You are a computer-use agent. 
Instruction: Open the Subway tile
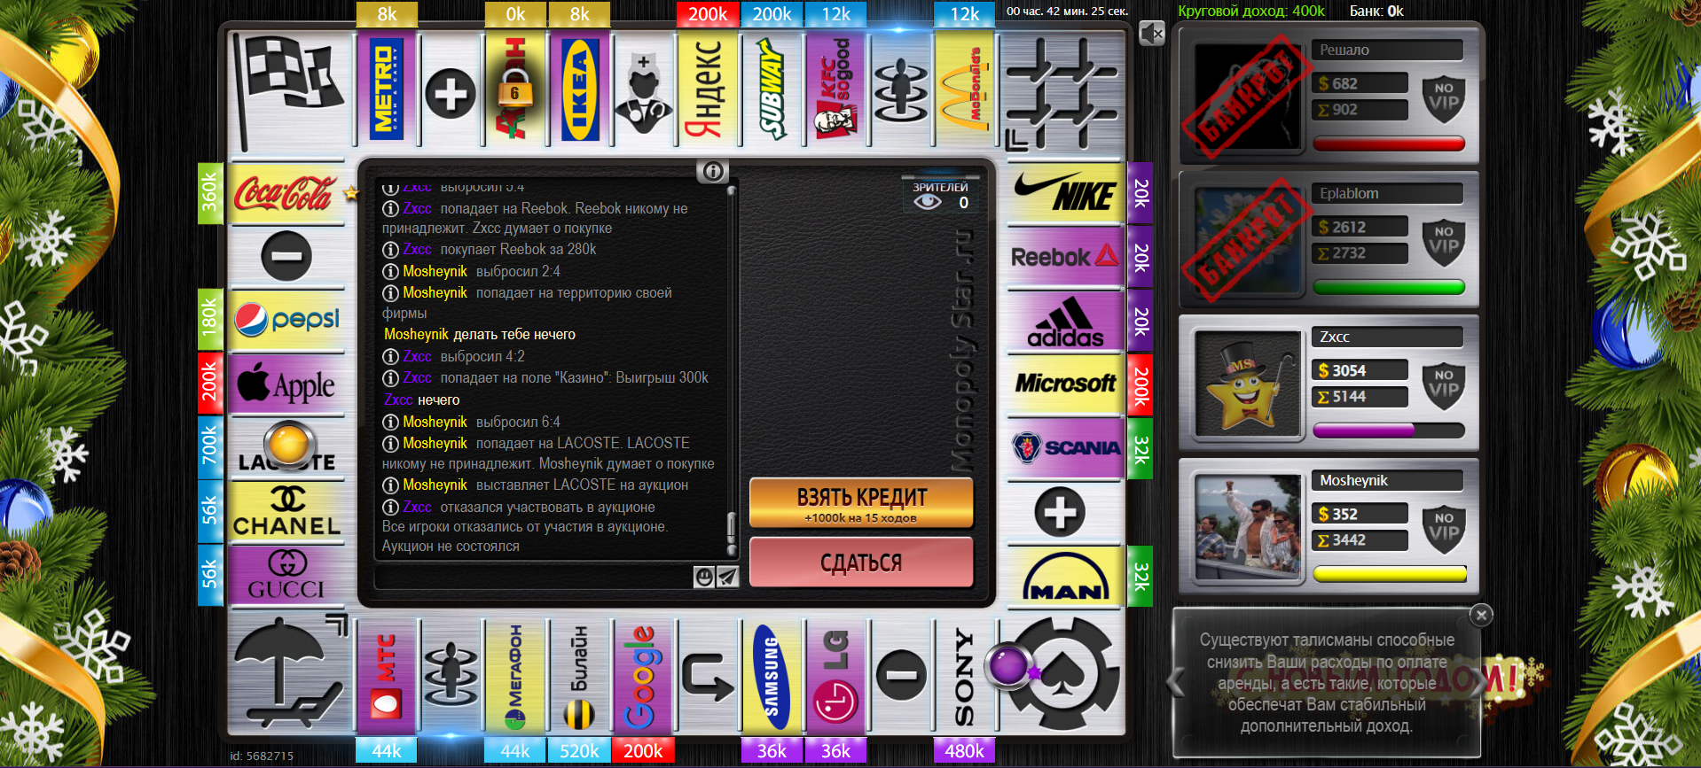(772, 89)
